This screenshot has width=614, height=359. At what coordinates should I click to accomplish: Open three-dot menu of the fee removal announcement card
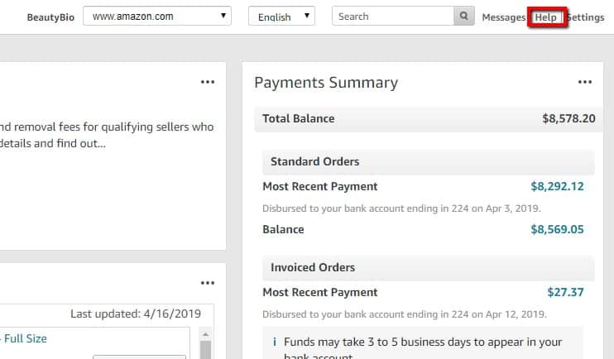point(208,82)
